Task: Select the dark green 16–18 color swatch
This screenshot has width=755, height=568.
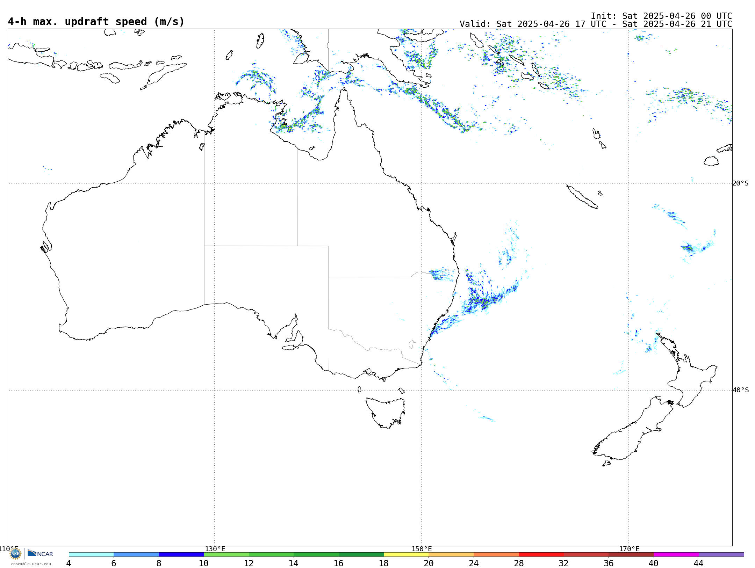Action: pyautogui.click(x=361, y=555)
